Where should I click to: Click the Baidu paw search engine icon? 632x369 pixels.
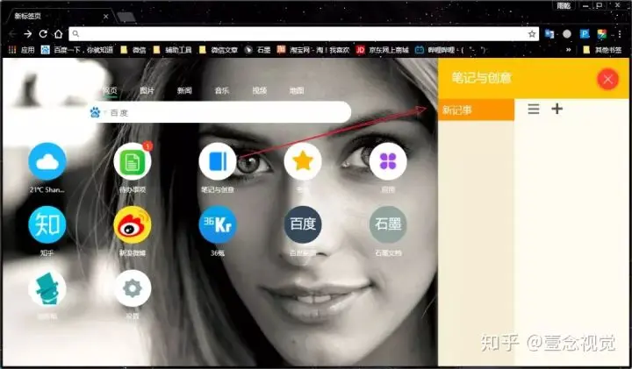point(95,112)
